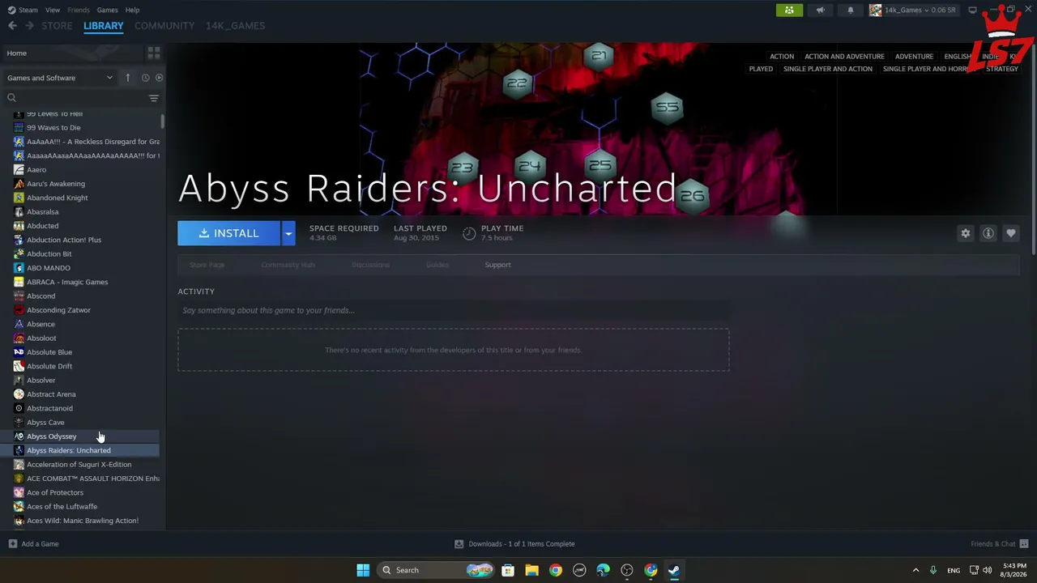The height and width of the screenshot is (583, 1037).
Task: Filter by the ACTION AND ADVENTURE tag
Action: coord(844,57)
